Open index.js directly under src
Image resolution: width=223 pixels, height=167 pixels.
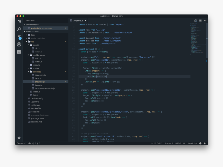point(46,92)
